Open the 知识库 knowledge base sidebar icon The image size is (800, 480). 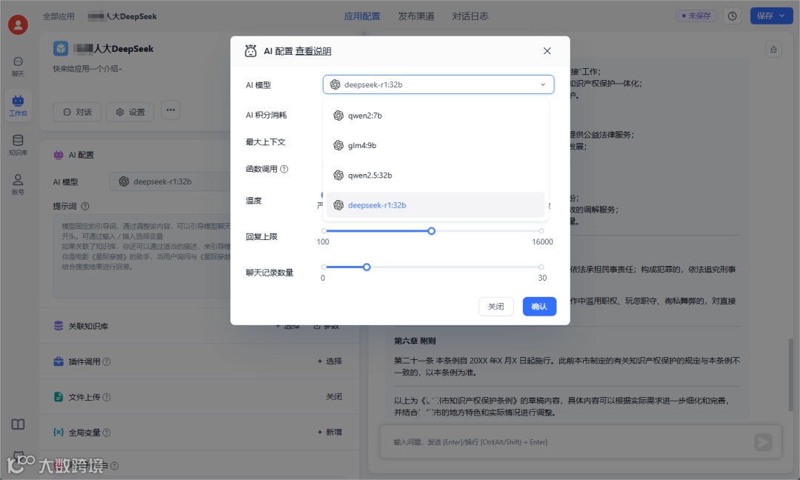[x=18, y=145]
